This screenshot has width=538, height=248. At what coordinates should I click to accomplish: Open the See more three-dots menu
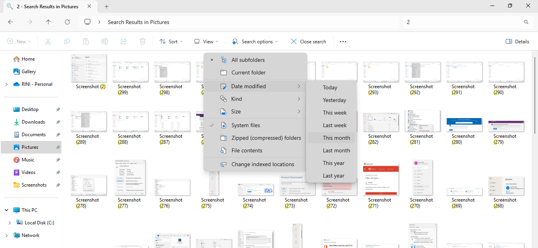343,41
